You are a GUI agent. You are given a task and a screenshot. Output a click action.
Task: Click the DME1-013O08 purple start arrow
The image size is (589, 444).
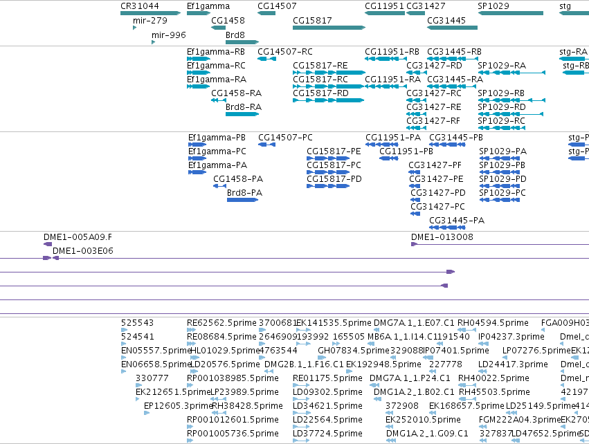coord(415,244)
